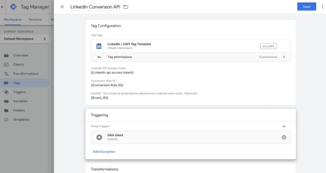
Task: Open Overview in the sidebar
Action: point(21,55)
